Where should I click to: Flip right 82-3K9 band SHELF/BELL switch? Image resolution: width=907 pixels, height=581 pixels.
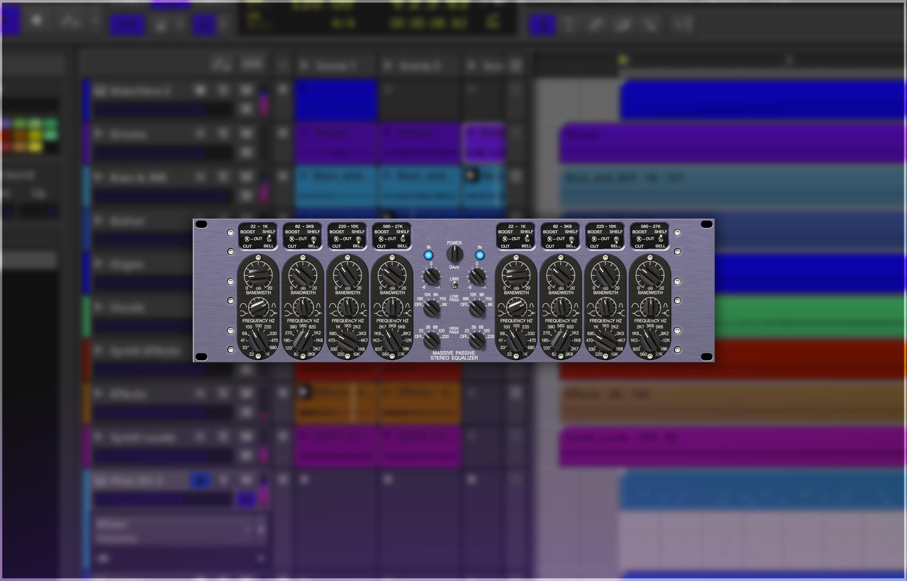572,239
